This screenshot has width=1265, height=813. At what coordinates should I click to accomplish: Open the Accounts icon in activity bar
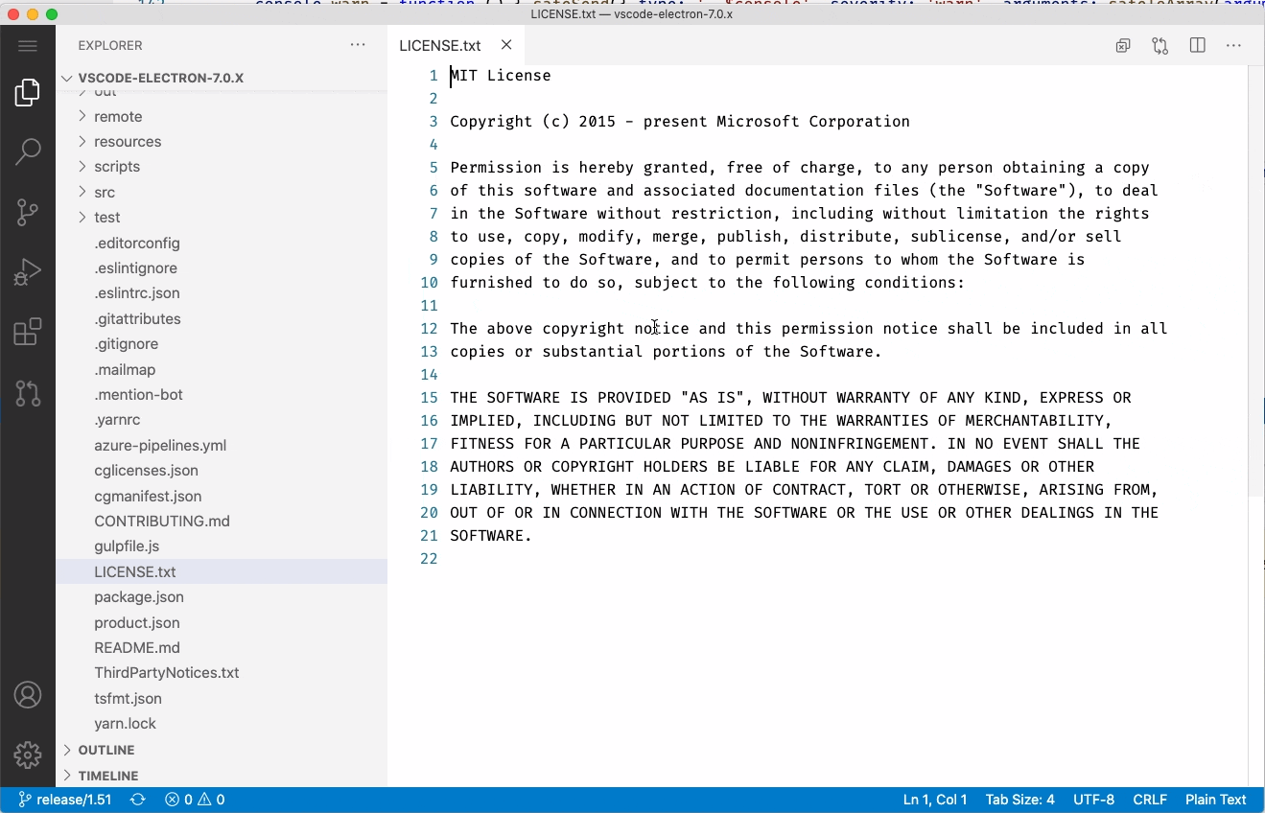(x=28, y=695)
